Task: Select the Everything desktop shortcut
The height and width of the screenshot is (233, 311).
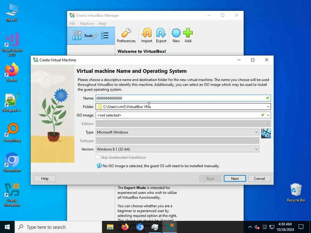Action: [x=12, y=133]
